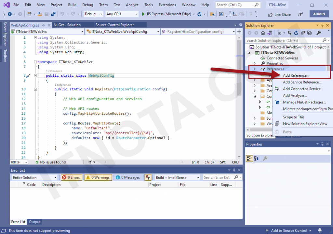
Task: Click the ADMIN account button
Action: [x=319, y=14]
